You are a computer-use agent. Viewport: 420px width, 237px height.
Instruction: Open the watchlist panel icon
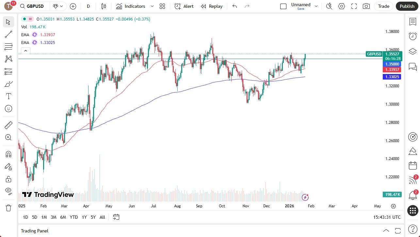point(412,22)
